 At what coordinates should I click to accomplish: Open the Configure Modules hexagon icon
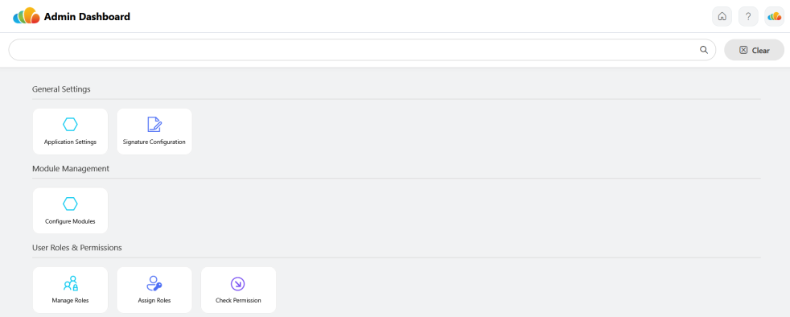70,204
